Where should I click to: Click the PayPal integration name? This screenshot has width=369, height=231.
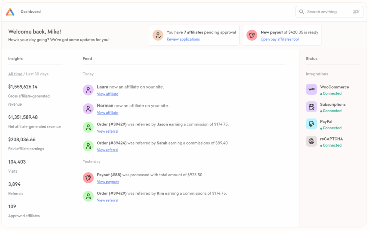click(326, 121)
